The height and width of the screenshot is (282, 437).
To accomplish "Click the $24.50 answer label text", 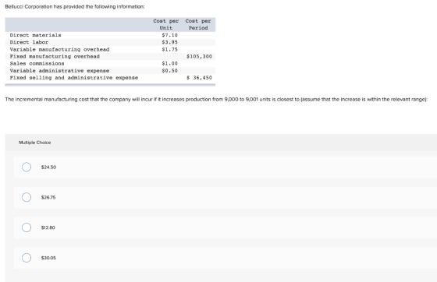I will point(48,167).
